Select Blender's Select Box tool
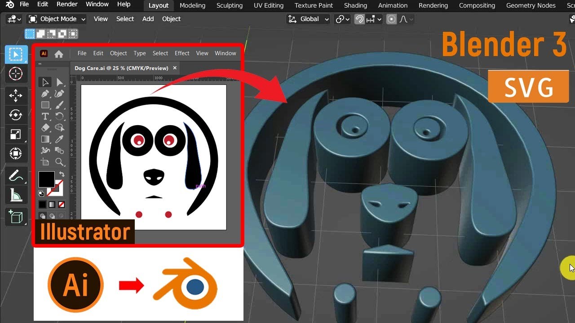Screen dimensions: 575x323 (16, 54)
